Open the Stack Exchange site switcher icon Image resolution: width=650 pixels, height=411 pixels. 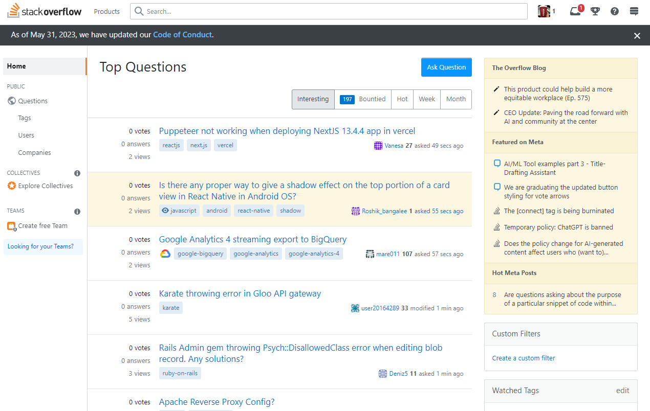click(x=634, y=11)
